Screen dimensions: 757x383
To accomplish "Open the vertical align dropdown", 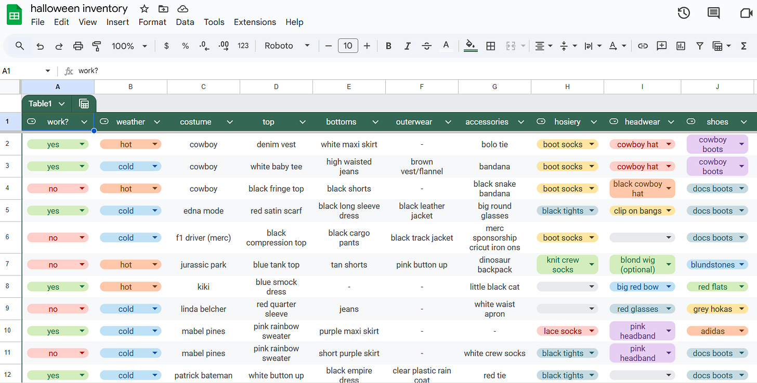I will tap(568, 46).
